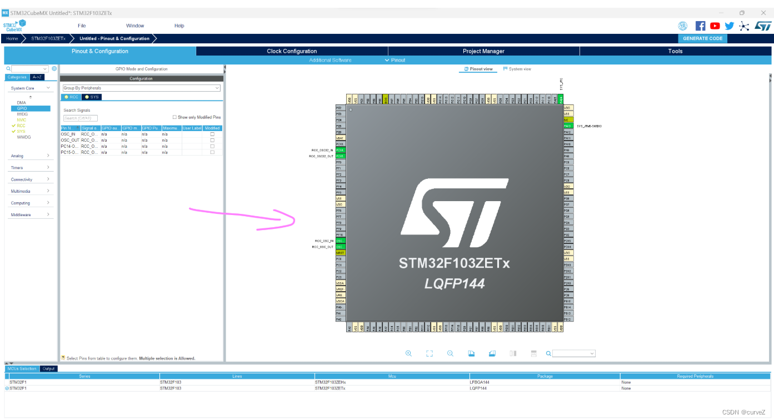Open the SYS configuration tab
Screen dimensions: 774x420
(92, 97)
